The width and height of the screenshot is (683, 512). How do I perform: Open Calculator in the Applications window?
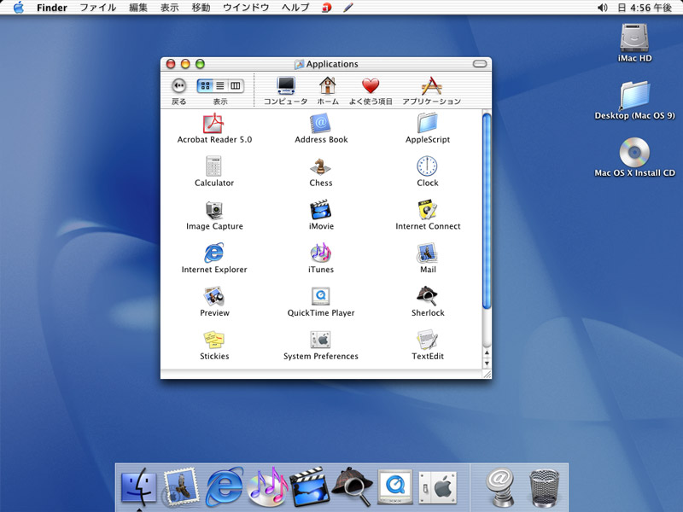click(x=214, y=166)
